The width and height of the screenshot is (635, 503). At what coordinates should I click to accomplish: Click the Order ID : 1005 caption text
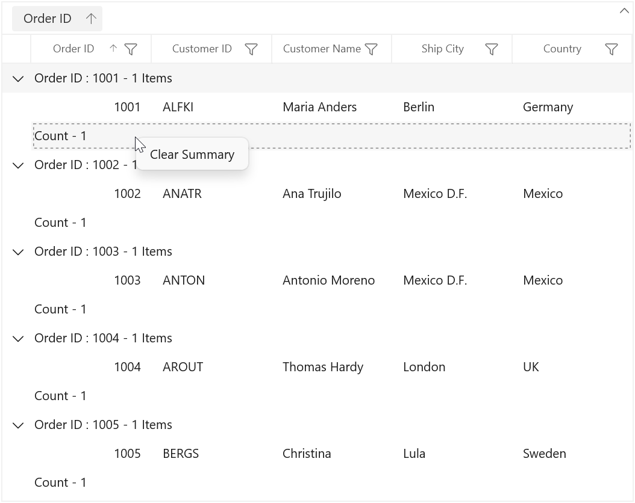coord(103,425)
